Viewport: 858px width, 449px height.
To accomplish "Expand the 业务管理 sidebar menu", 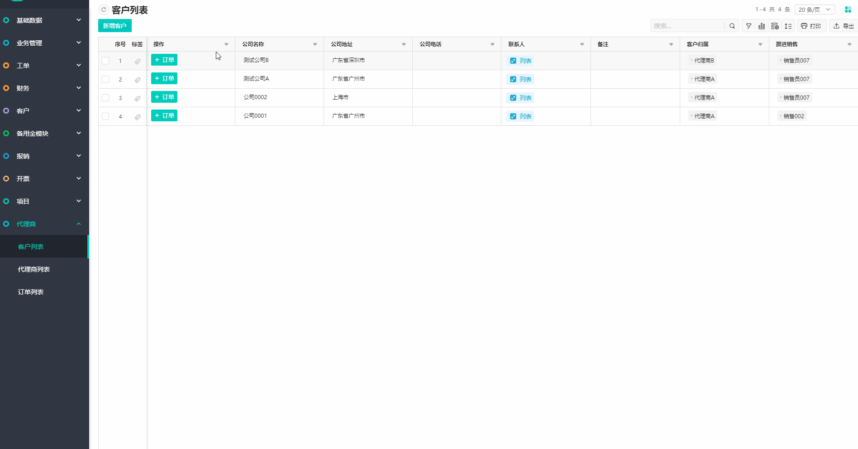I will (44, 43).
